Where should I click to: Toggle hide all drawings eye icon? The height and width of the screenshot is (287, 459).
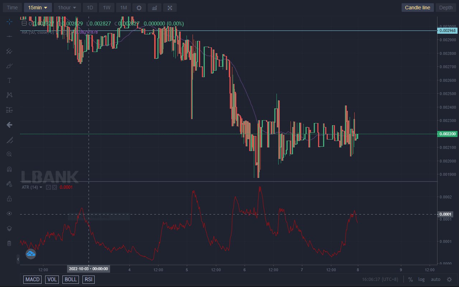[9, 213]
